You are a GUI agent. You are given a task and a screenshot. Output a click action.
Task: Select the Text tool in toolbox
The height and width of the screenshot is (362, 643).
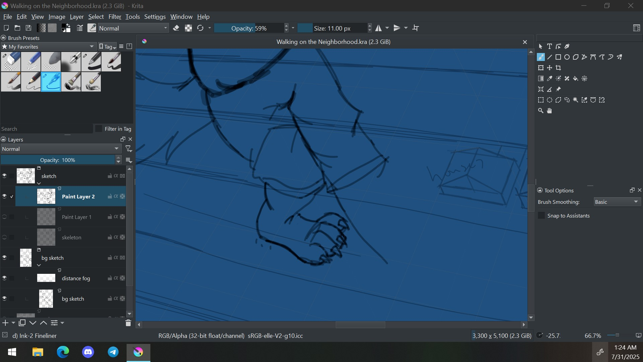550,47
